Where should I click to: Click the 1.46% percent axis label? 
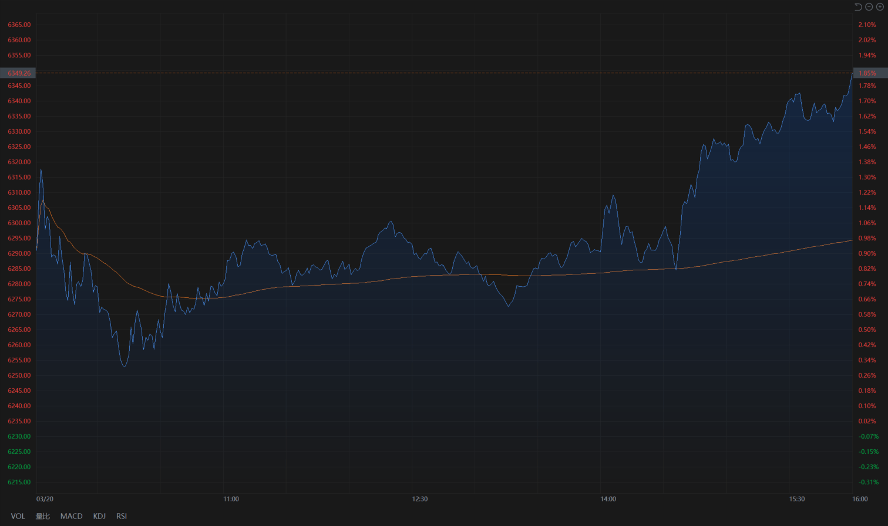point(867,147)
